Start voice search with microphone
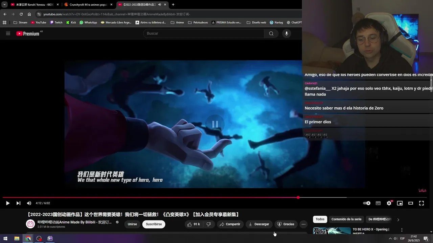 (x=287, y=33)
